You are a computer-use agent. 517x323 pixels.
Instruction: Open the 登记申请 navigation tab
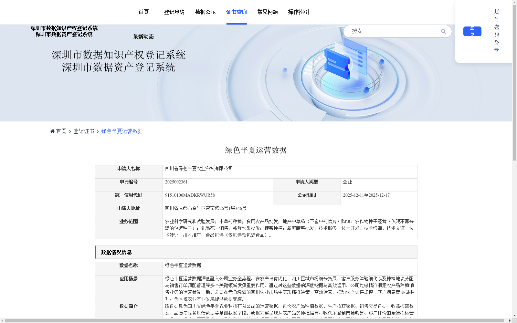point(174,12)
